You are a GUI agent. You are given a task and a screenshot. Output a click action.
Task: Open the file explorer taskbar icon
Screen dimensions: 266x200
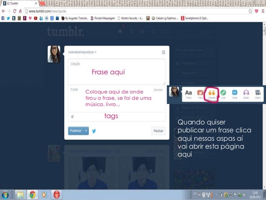(x=20, y=195)
